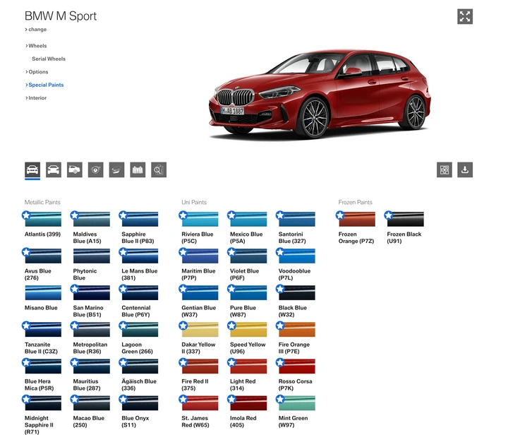Click the star badge on Mint Green swatch

[x=280, y=399]
